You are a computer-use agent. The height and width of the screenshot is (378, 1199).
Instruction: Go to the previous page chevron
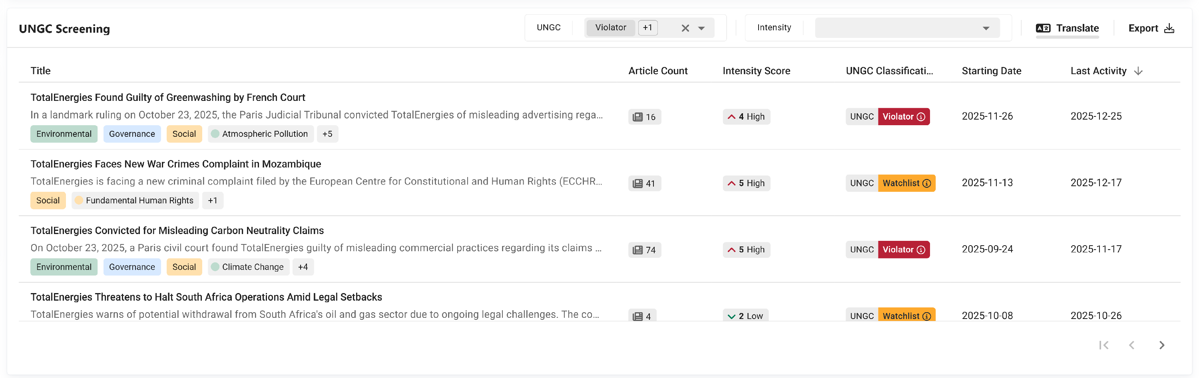point(1131,345)
